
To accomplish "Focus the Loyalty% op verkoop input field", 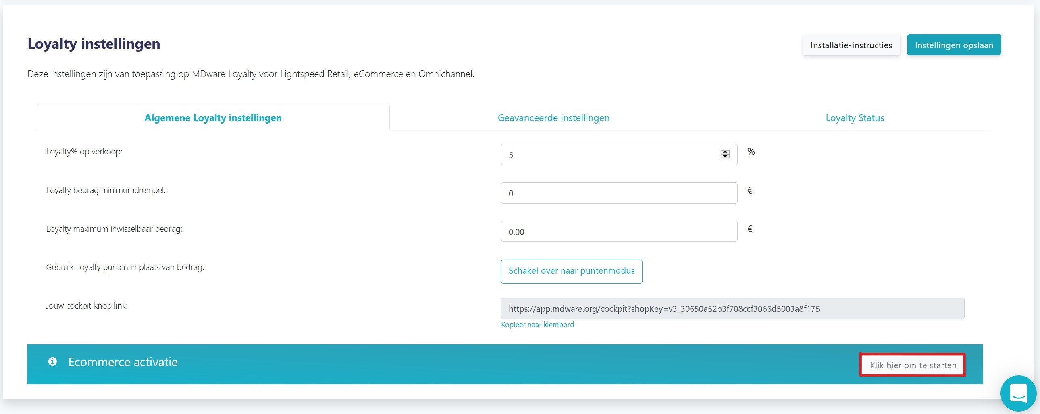I will [x=619, y=154].
